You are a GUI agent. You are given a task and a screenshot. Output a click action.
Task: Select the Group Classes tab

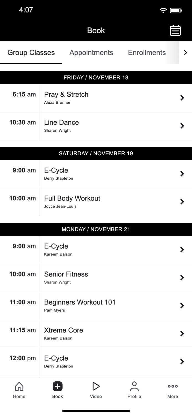tap(31, 53)
